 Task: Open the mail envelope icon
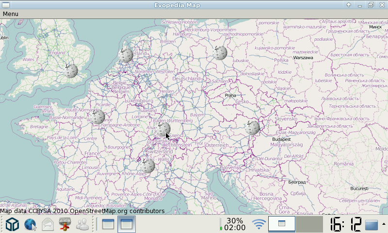coord(48,225)
